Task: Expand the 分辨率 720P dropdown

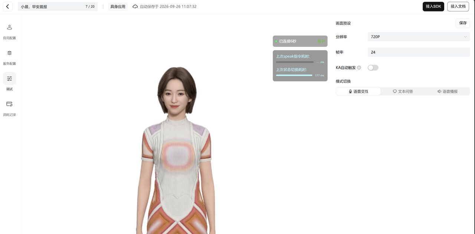Action: [419, 37]
